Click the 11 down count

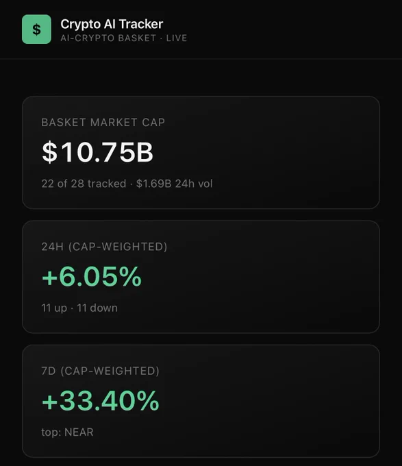pyautogui.click(x=97, y=308)
